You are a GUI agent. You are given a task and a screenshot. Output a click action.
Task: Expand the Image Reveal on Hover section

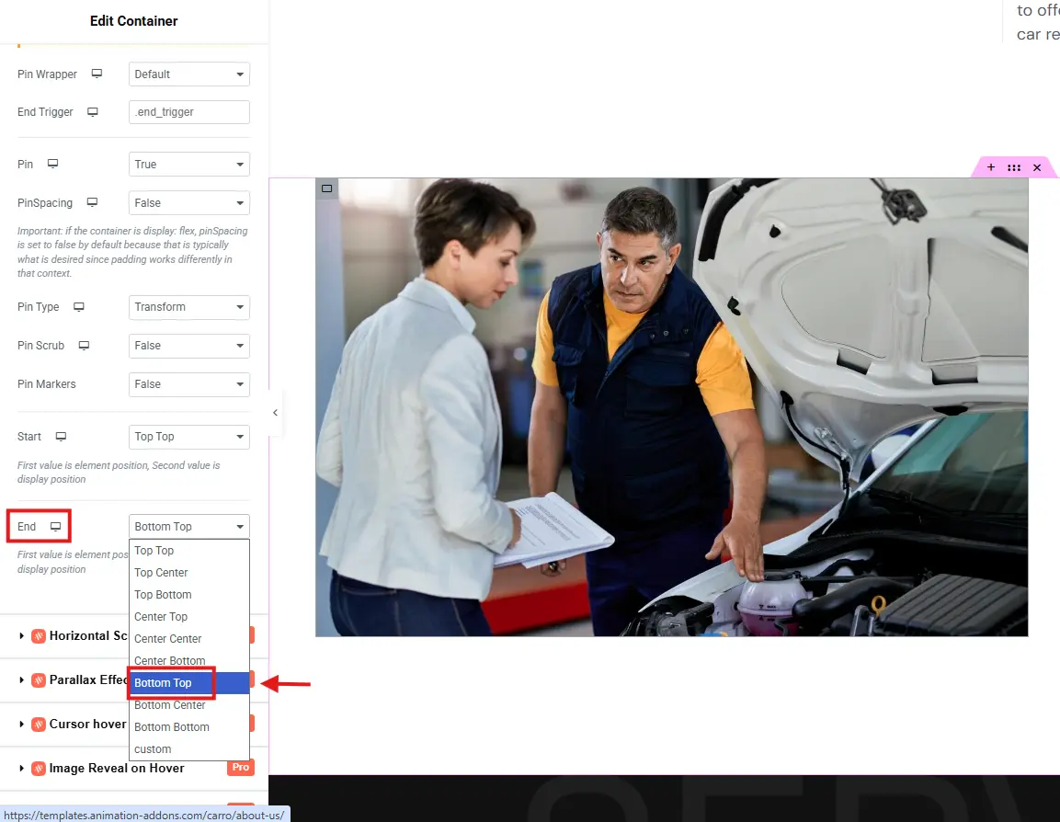point(116,768)
